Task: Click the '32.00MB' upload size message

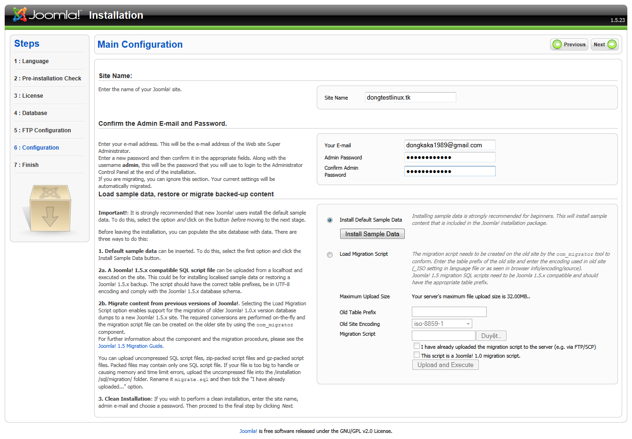Action: tap(471, 296)
